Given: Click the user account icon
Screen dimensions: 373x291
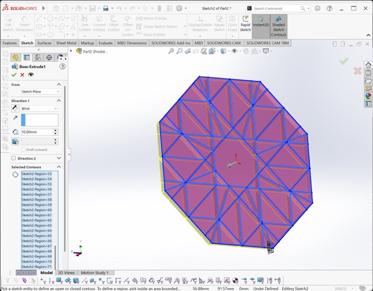Looking at the screenshot, I should point(317,8).
